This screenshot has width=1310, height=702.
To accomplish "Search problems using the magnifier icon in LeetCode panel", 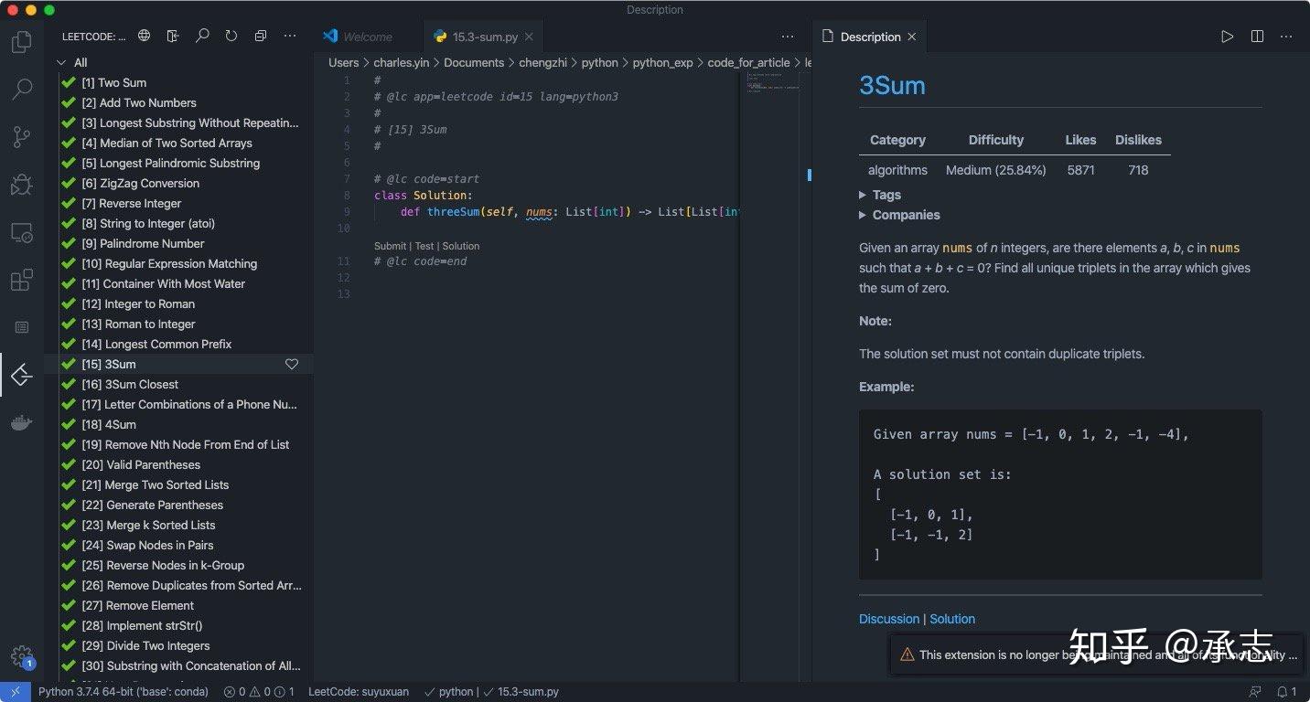I will point(202,36).
